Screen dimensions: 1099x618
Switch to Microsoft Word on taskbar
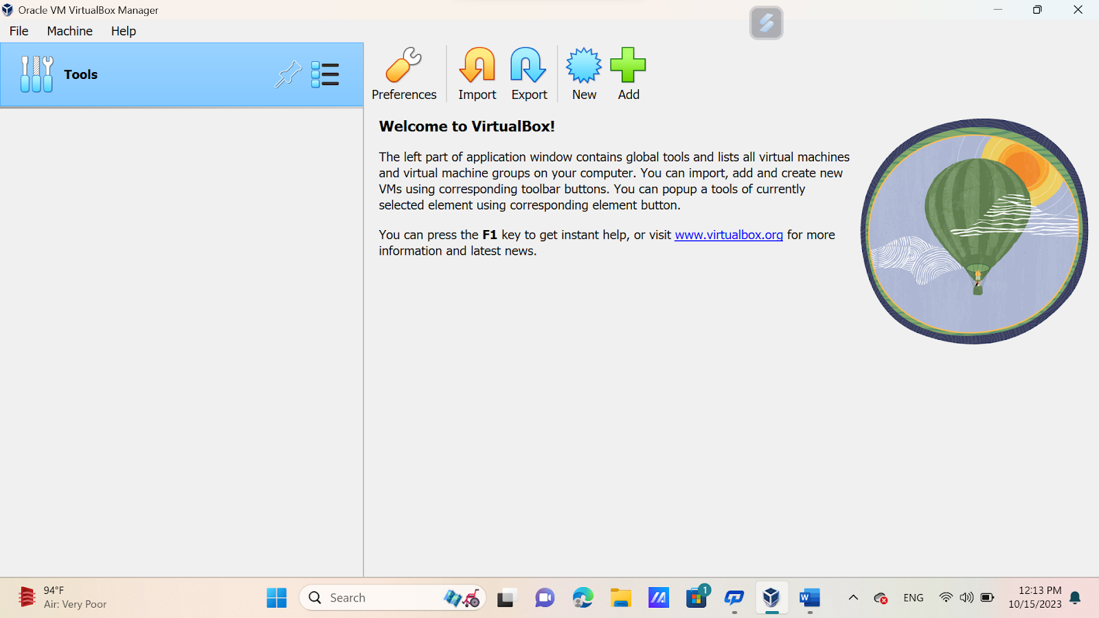pyautogui.click(x=810, y=598)
